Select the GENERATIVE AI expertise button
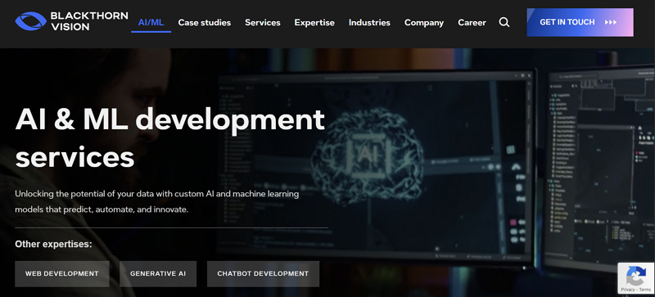Image resolution: width=655 pixels, height=297 pixels. point(158,274)
